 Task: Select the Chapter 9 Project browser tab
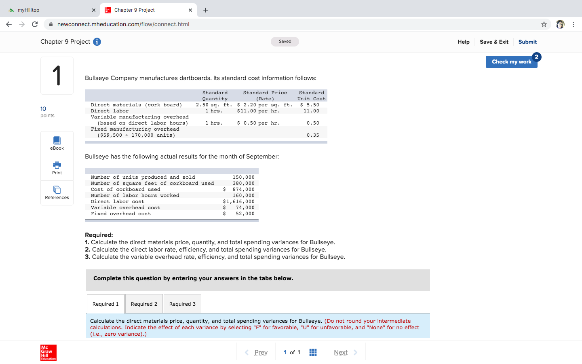(x=148, y=10)
